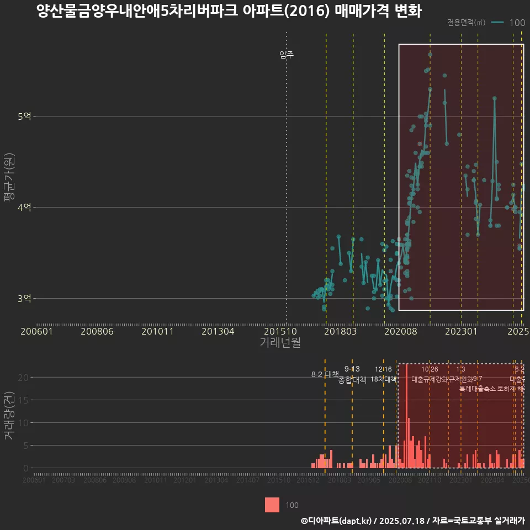Click the 0 label on the volume y-axis
The width and height of the screenshot is (530, 530).
[x=26, y=469]
